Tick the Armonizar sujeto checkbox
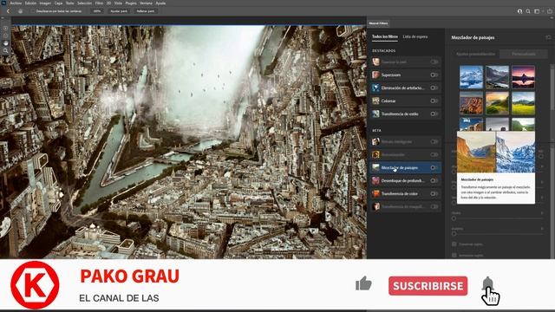This screenshot has width=555, height=312. 454,255
